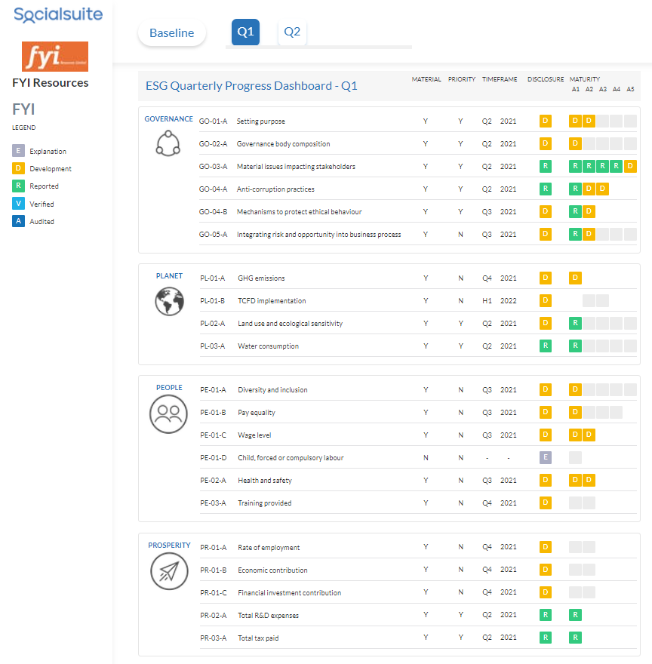Image resolution: width=652 pixels, height=664 pixels.
Task: Click Maturity D badge for Pay equality
Action: point(575,412)
